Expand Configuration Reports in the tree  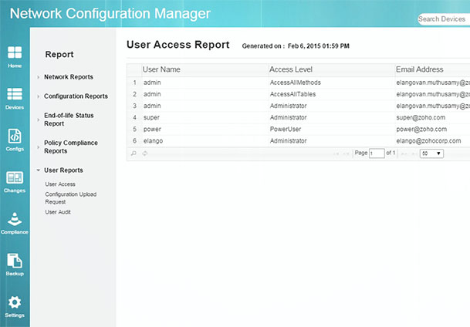(x=76, y=96)
